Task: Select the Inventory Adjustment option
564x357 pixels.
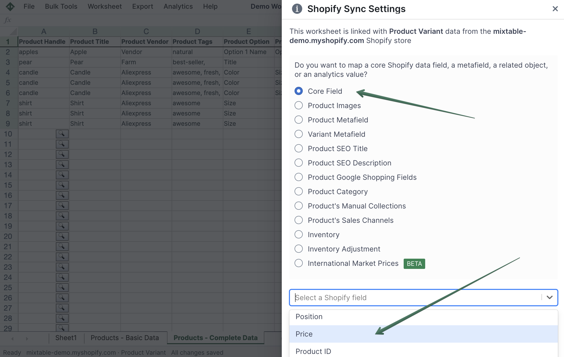Action: 298,249
